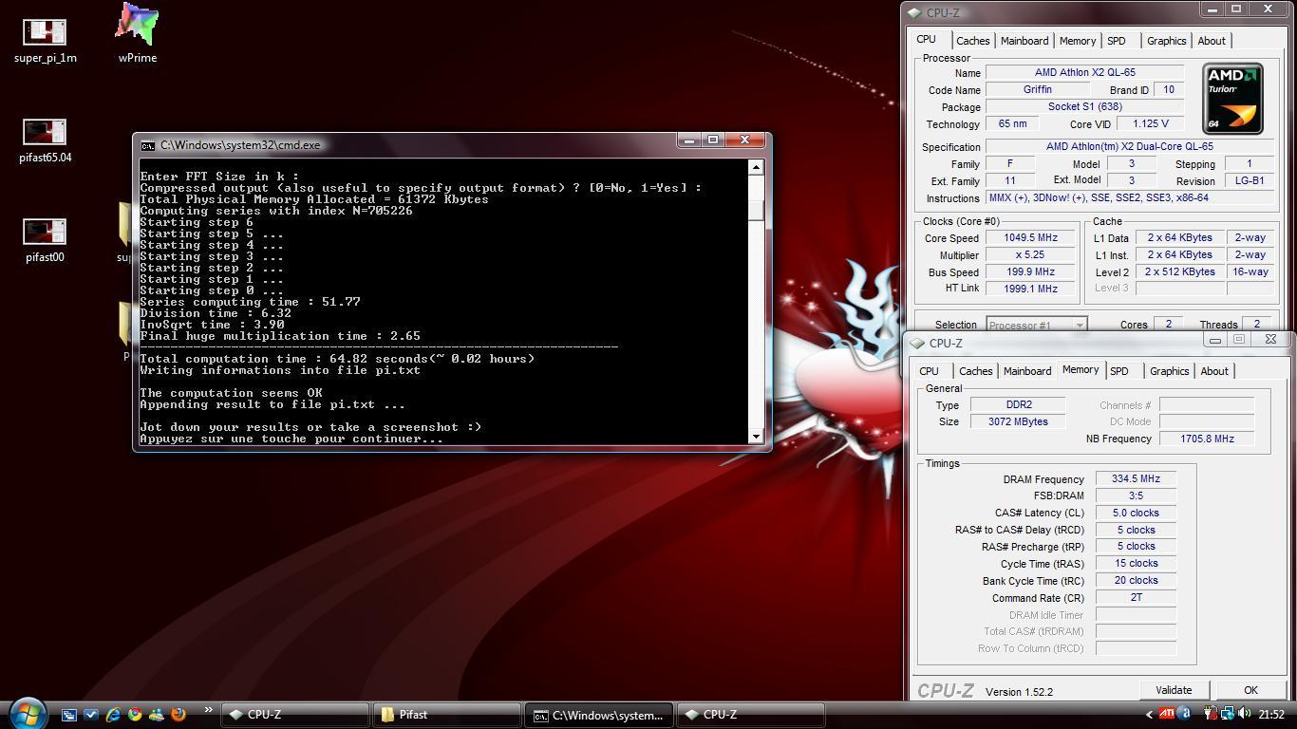Open the pifast00 desktop icon
1297x729 pixels.
coord(45,240)
